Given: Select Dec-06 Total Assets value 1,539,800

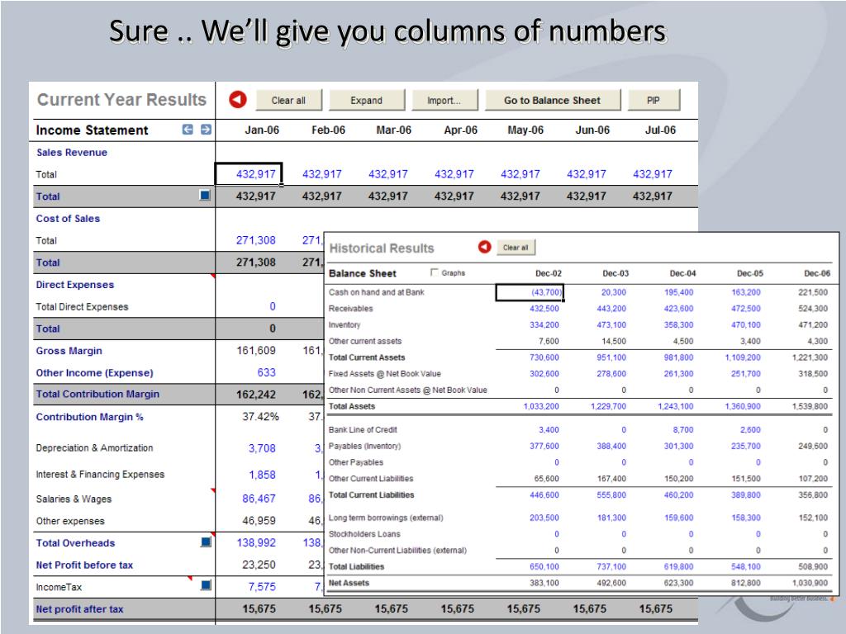Looking at the screenshot, I should pos(810,406).
